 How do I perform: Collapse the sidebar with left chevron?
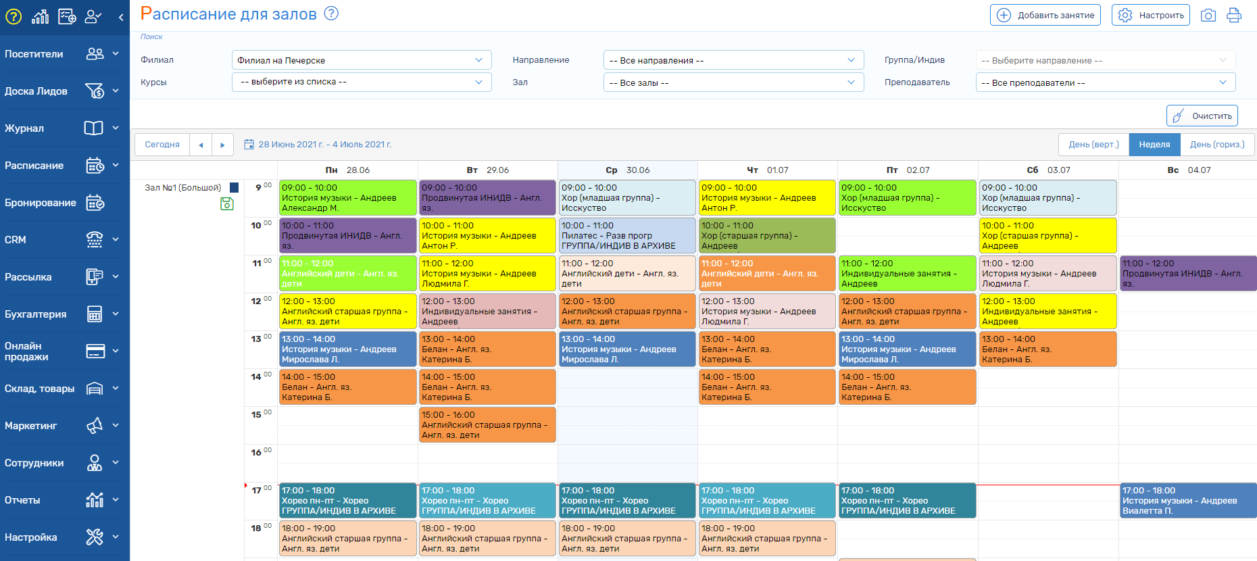point(121,17)
